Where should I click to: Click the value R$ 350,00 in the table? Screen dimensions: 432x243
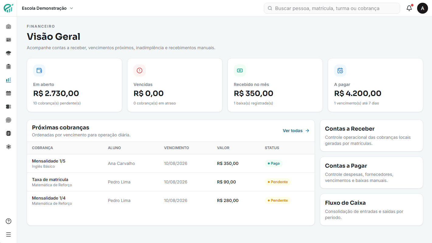[228, 163]
